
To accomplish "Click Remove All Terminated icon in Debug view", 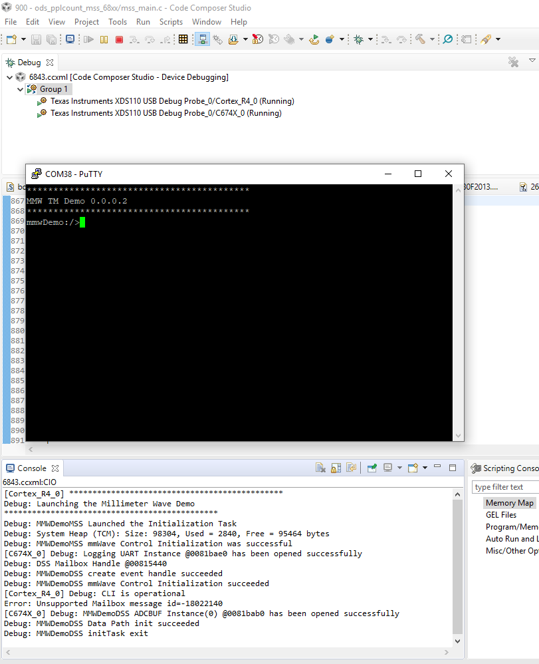I will pyautogui.click(x=513, y=63).
